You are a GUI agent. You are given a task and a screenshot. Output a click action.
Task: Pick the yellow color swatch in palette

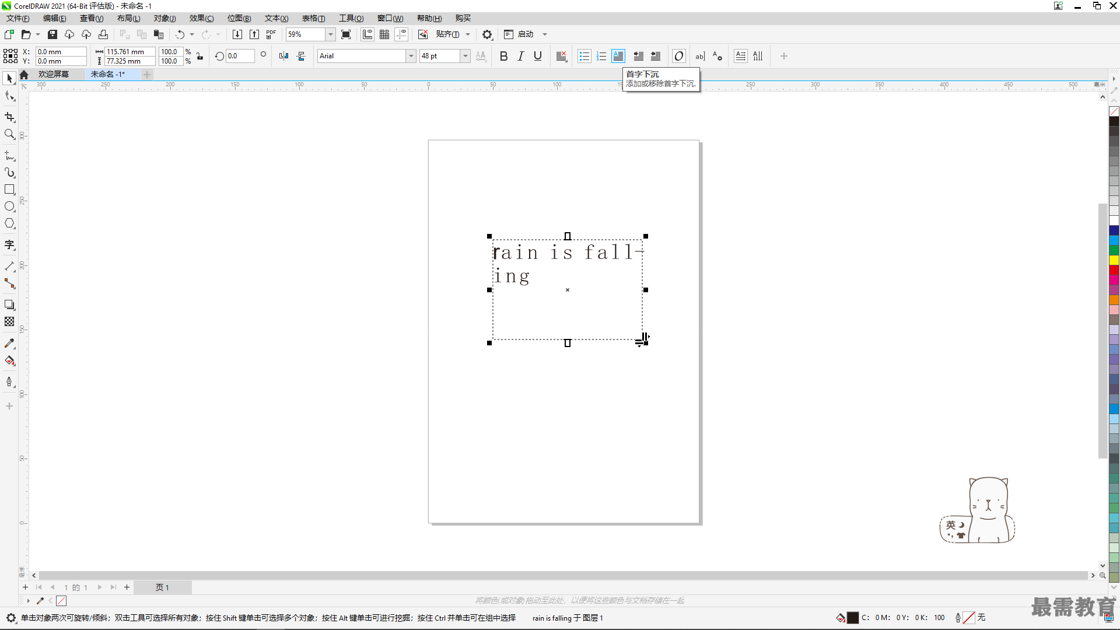(1114, 260)
